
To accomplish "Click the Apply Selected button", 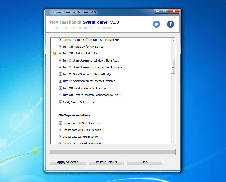I will point(68,162).
